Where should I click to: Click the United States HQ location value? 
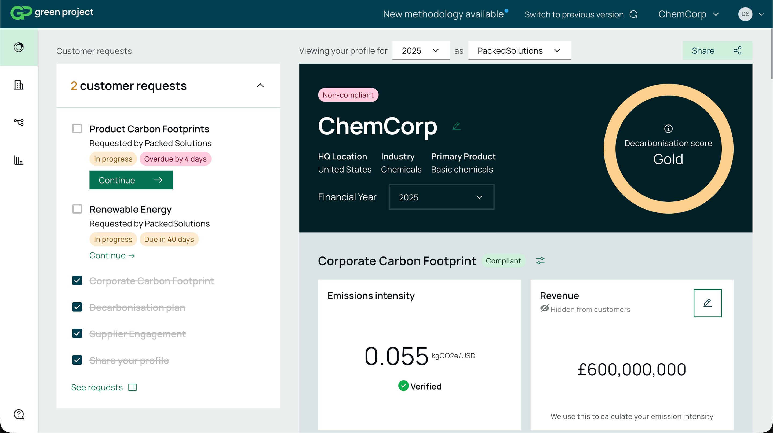click(344, 170)
